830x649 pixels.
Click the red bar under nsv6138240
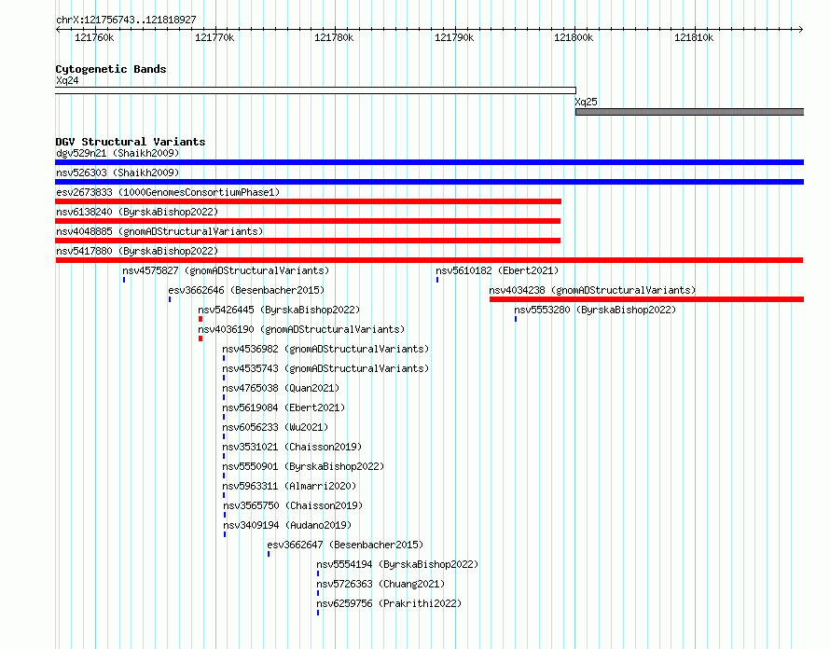308,221
